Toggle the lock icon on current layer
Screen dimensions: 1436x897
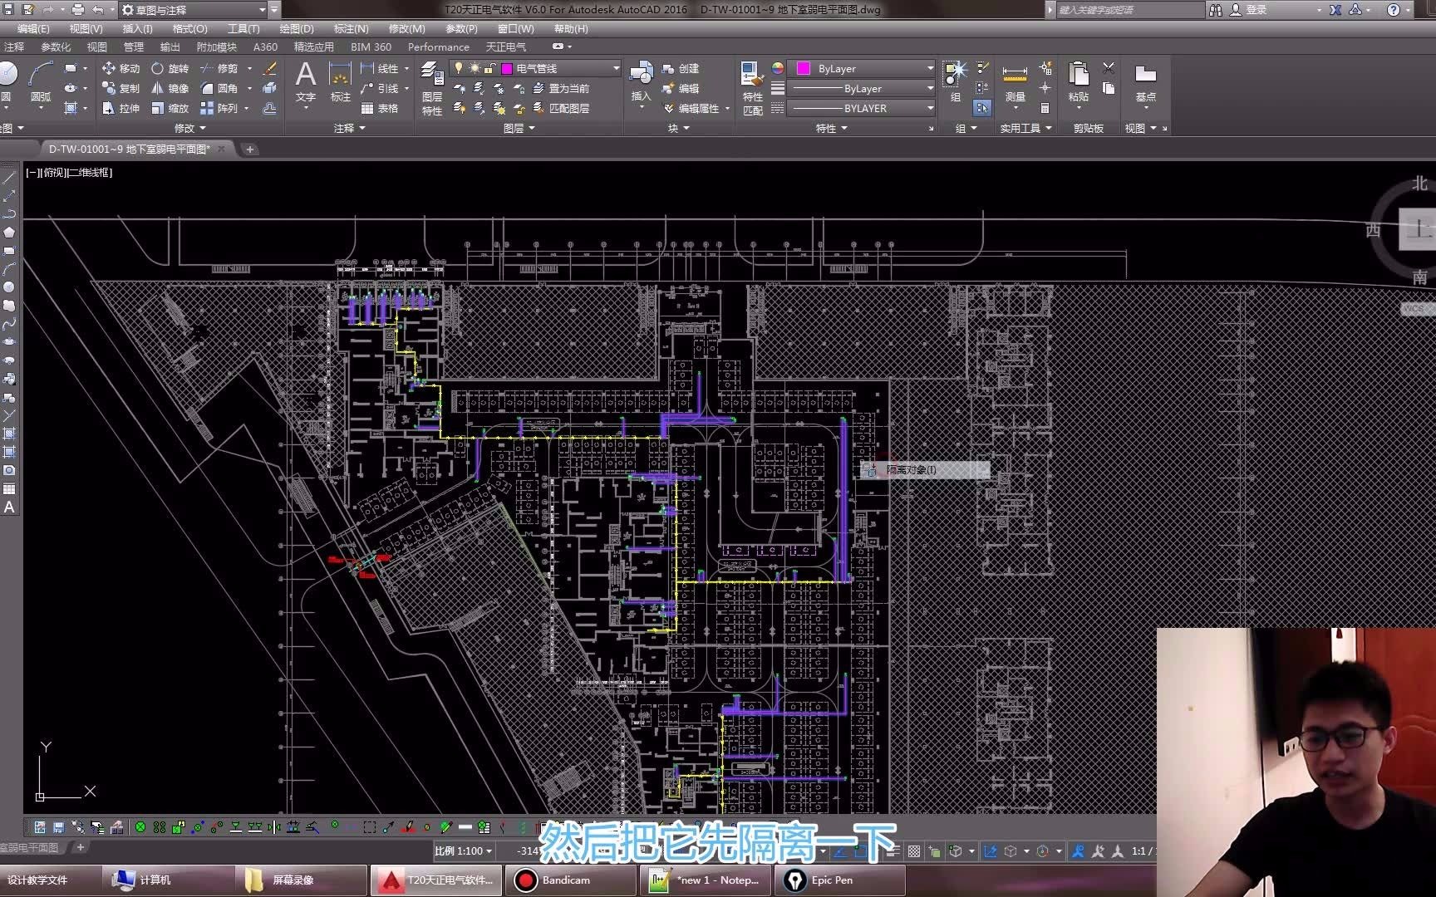coord(489,68)
